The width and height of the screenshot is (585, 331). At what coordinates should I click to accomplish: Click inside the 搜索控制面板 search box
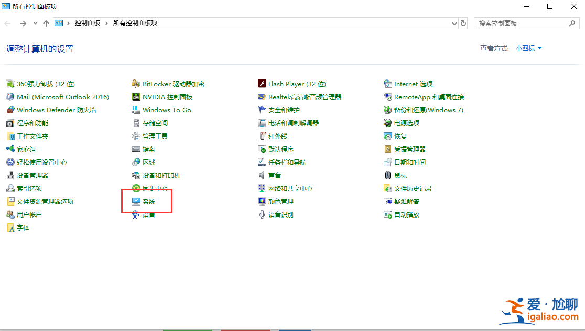click(519, 23)
